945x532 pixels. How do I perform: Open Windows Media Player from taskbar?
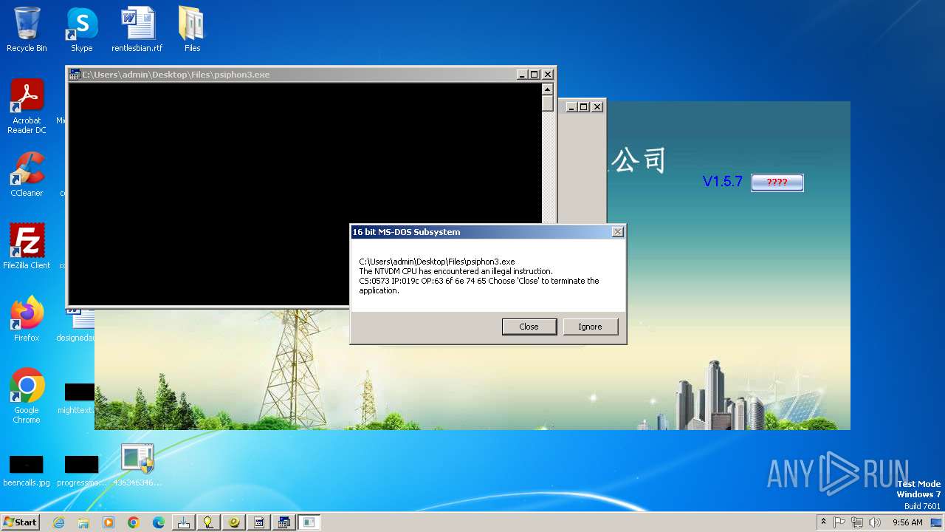(109, 522)
